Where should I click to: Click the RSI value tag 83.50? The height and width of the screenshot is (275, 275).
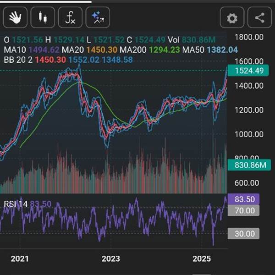(x=243, y=199)
